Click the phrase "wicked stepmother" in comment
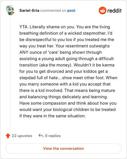Screen dimensions: 127x159 tap(87, 33)
